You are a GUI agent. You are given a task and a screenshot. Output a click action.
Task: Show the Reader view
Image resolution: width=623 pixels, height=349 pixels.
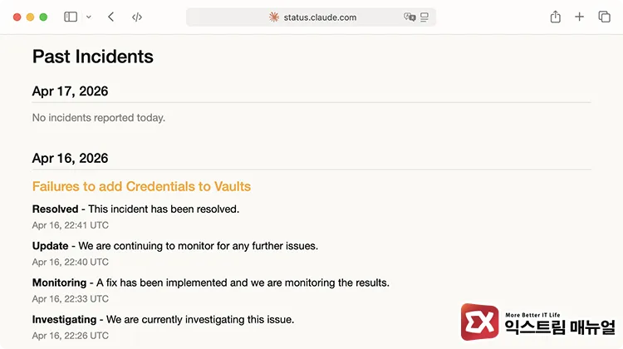(424, 17)
